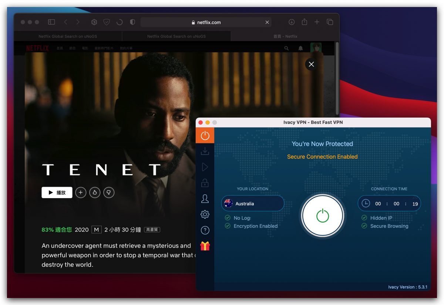Show Safari tab overview

click(x=330, y=22)
